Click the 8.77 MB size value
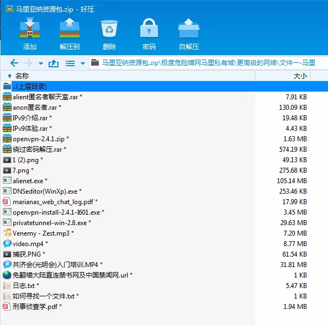This screenshot has width=328, height=325. click(x=295, y=244)
